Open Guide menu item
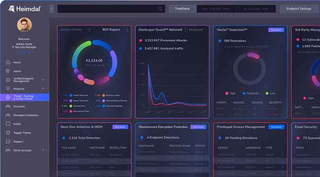Viewport: 320px width, 177px height. coord(17,124)
